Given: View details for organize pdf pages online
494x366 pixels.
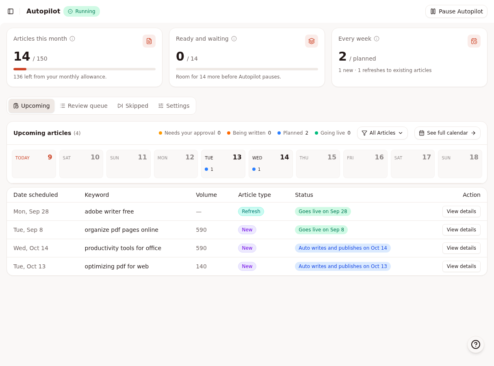Looking at the screenshot, I should [461, 230].
